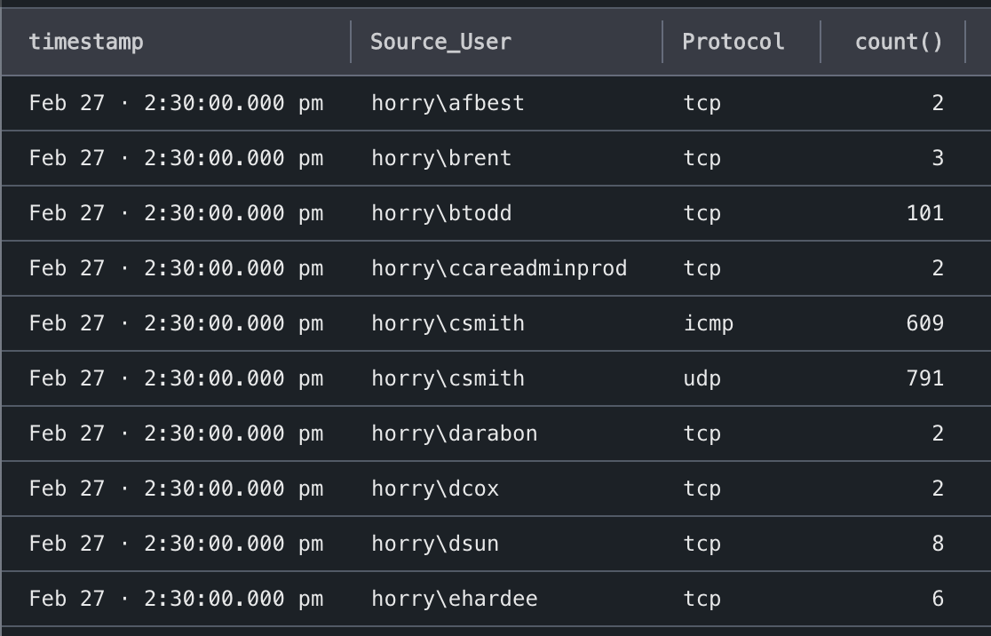The width and height of the screenshot is (991, 636).
Task: Select user cell horry\afbest
Action: click(x=448, y=103)
